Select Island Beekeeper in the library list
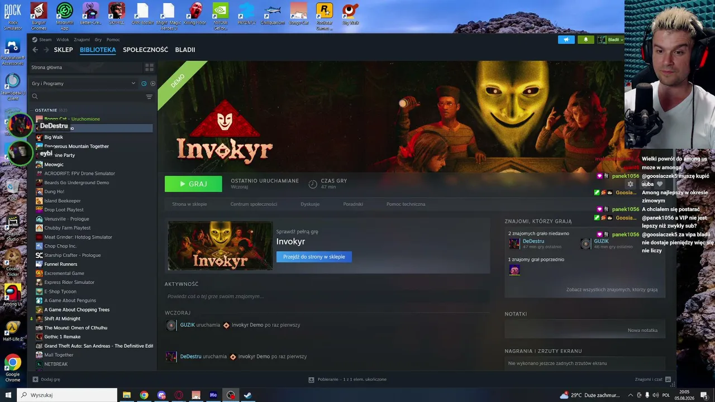715x402 pixels. tap(63, 201)
